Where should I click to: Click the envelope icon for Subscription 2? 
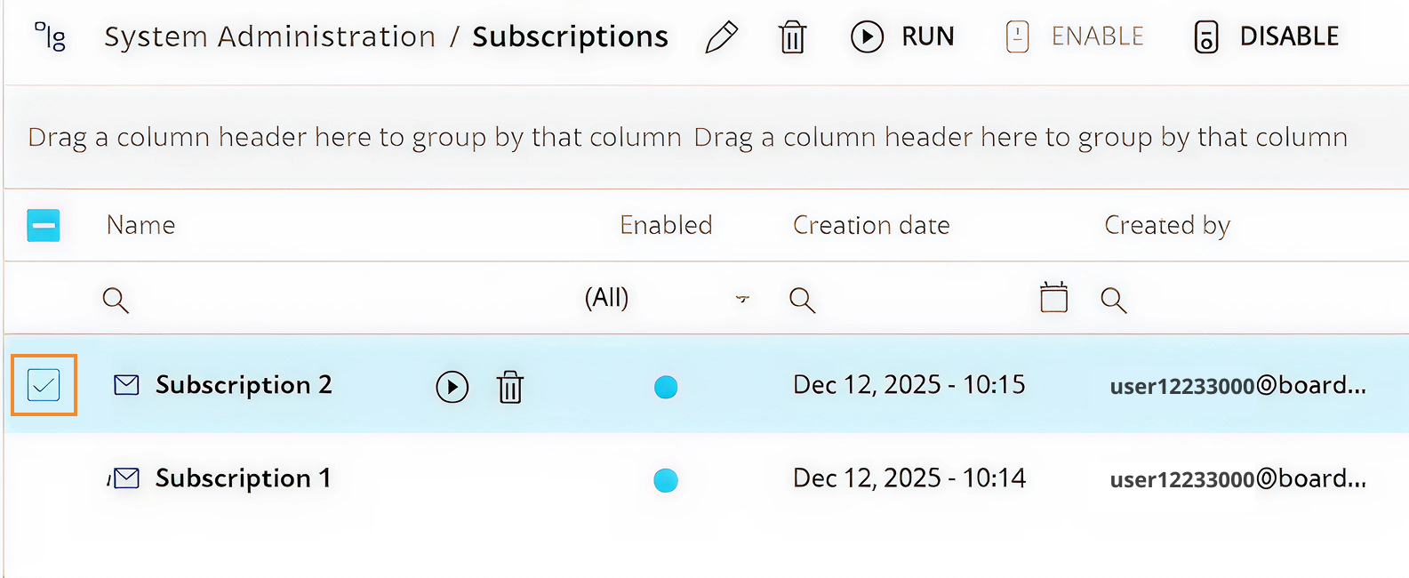(x=127, y=385)
